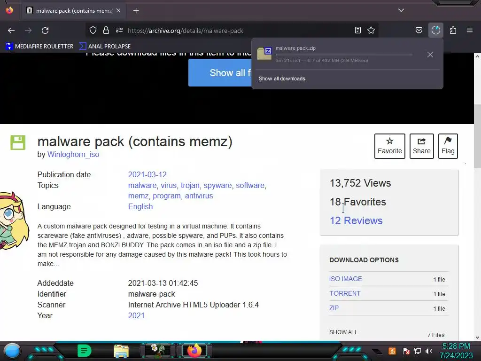Open the Firefox hamburger menu
The image size is (481, 361).
tap(470, 30)
